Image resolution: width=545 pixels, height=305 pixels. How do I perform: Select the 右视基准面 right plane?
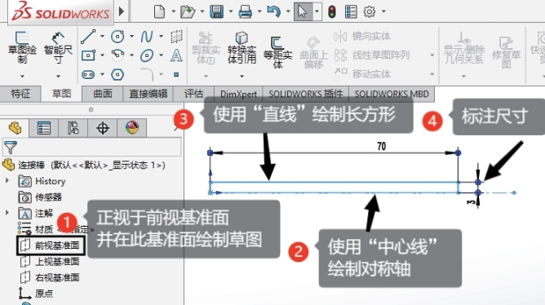pyautogui.click(x=49, y=277)
